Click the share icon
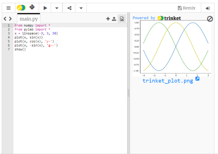 click(69, 8)
